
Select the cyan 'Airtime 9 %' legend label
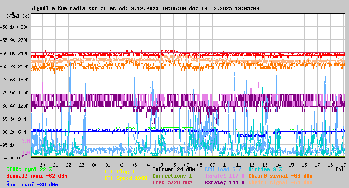coord(265,169)
